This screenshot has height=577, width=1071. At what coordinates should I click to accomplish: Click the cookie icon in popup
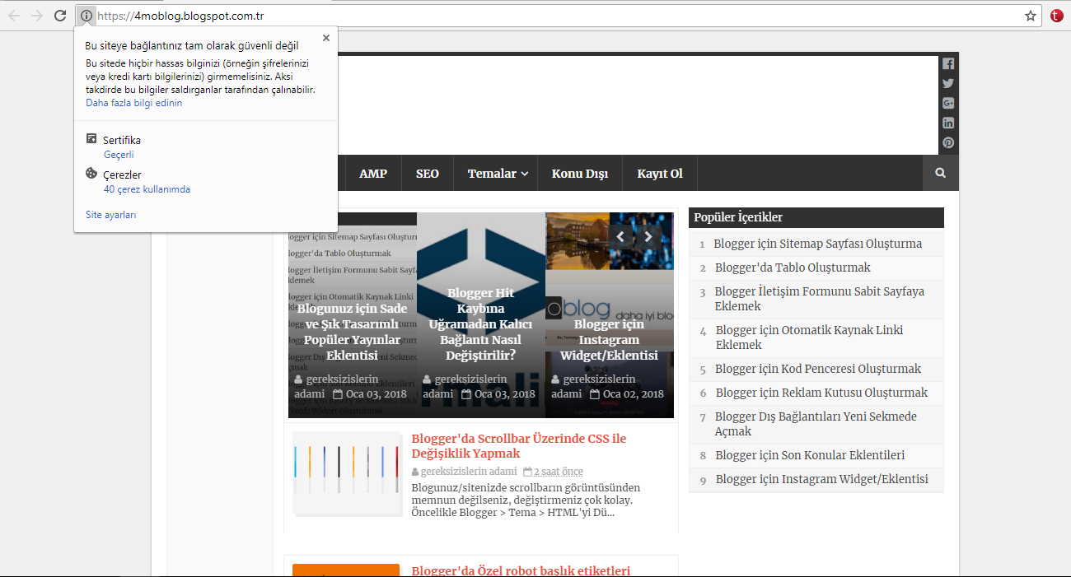pos(91,174)
